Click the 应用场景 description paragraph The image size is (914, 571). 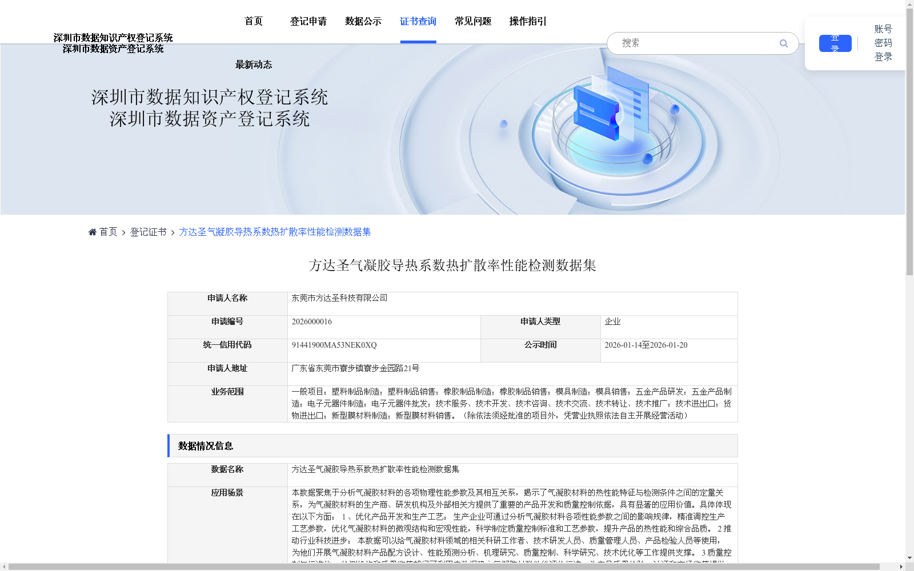pyautogui.click(x=511, y=525)
